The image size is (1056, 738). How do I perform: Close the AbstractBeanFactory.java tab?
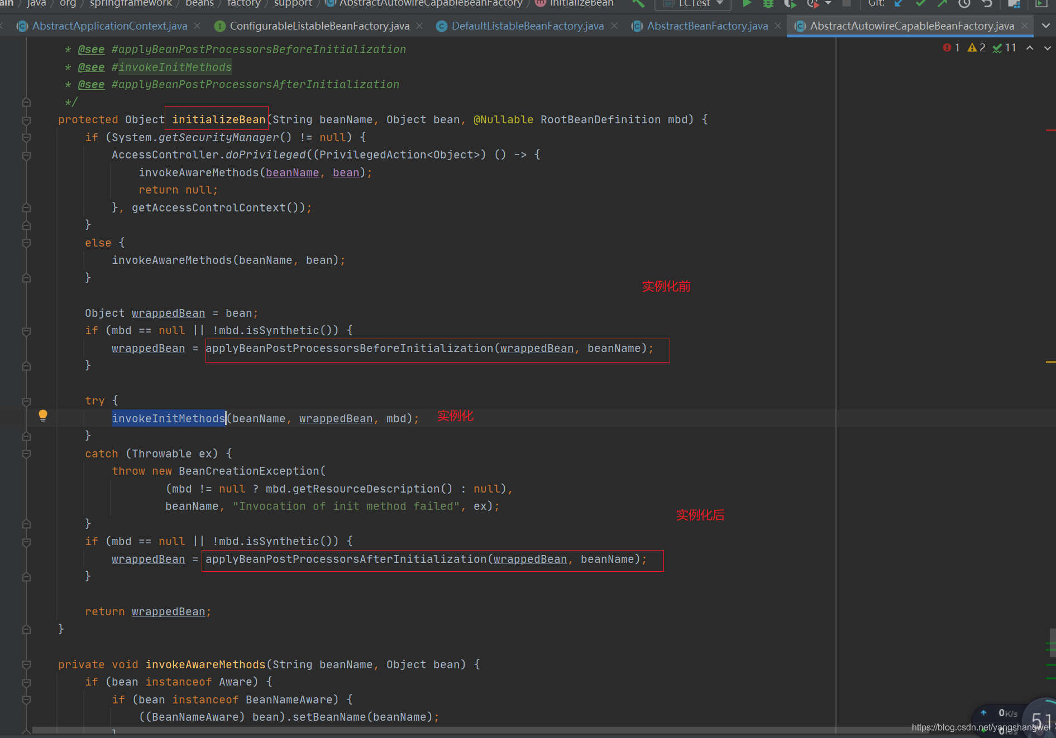pos(778,26)
